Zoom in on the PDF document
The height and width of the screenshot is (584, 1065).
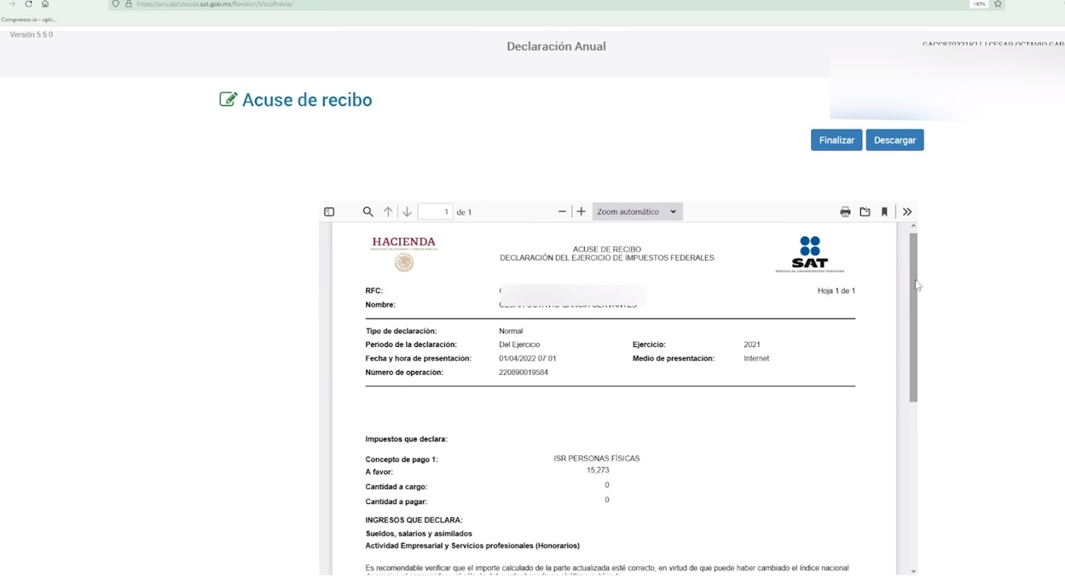click(581, 211)
